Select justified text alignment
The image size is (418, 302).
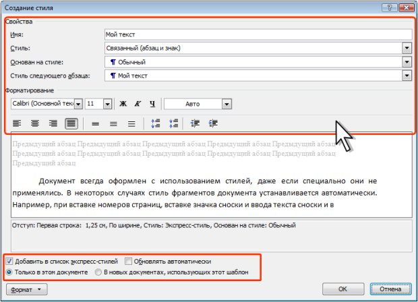[71, 123]
